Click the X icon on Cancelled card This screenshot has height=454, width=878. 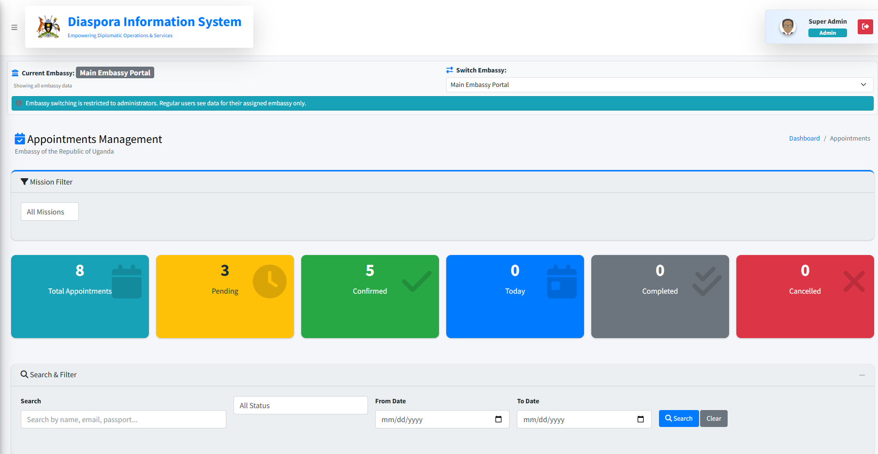pos(854,282)
